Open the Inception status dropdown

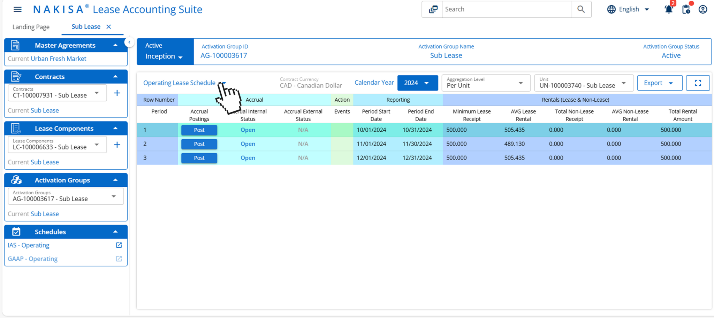[x=164, y=56]
